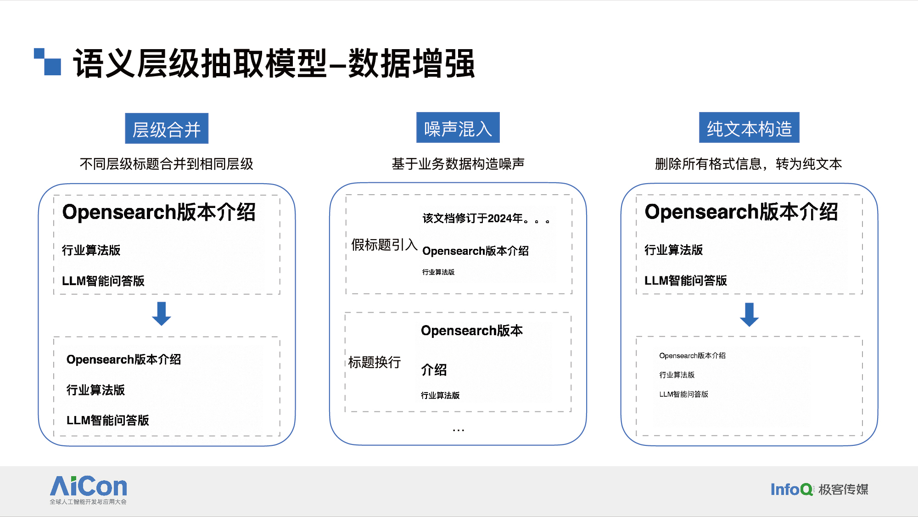The width and height of the screenshot is (918, 517).
Task: Click LLM智能问答版 in the 层级合并 result box
Action: [107, 420]
